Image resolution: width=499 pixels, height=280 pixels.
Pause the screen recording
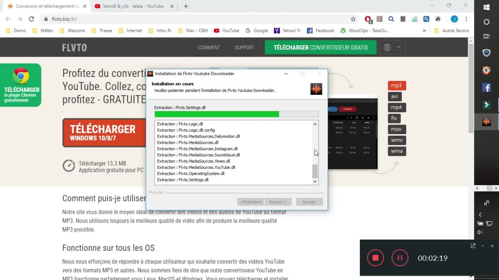pyautogui.click(x=400, y=258)
